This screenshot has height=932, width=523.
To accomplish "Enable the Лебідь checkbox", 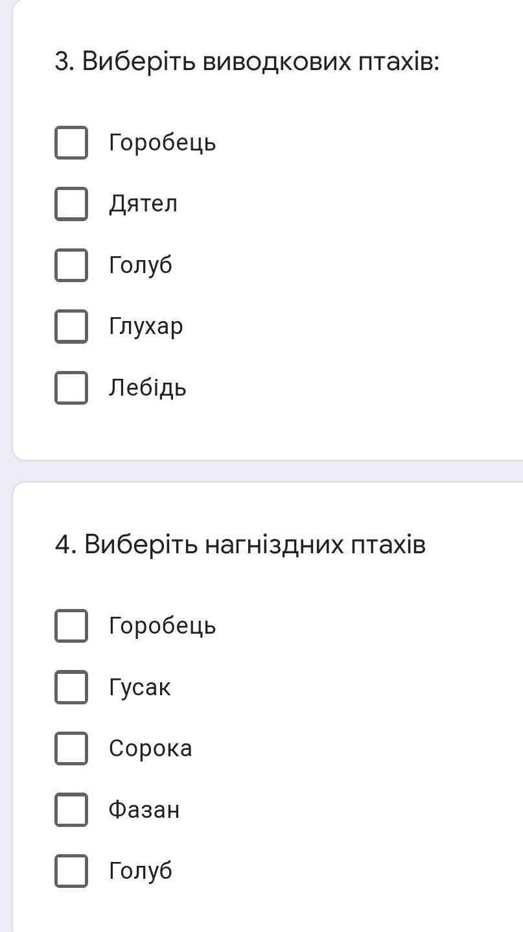I will (x=71, y=388).
